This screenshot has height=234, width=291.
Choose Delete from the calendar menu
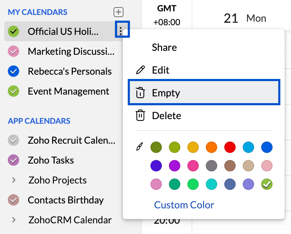pos(166,116)
